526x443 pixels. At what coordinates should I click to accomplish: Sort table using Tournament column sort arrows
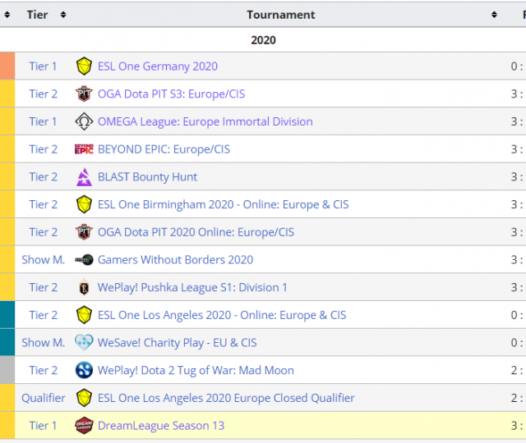point(494,15)
